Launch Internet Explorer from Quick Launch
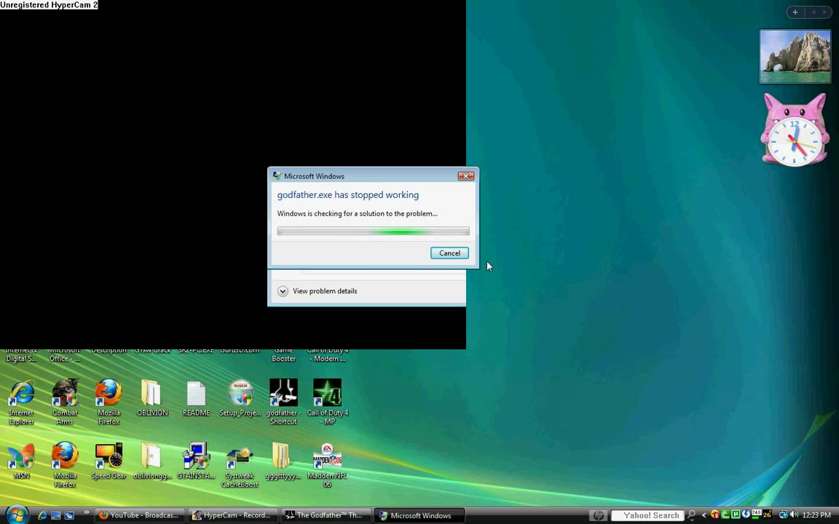Screen dimensions: 839x524 tap(42, 515)
